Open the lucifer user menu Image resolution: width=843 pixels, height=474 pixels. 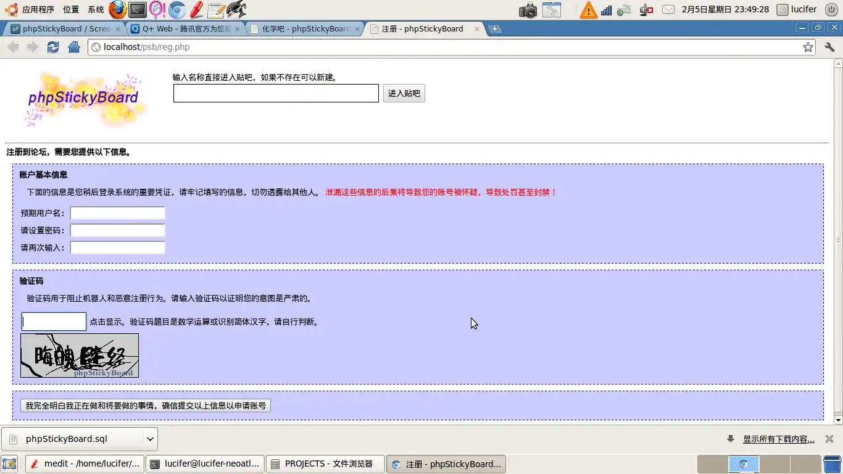(797, 9)
